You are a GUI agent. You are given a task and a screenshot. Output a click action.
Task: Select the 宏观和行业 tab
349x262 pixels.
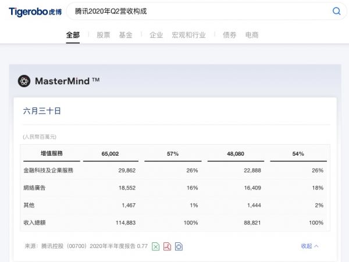click(188, 35)
